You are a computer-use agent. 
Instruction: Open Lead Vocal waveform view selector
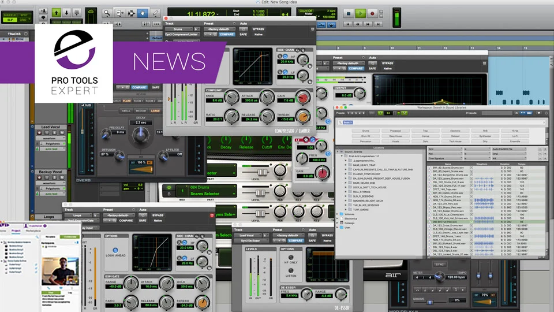pyautogui.click(x=51, y=138)
